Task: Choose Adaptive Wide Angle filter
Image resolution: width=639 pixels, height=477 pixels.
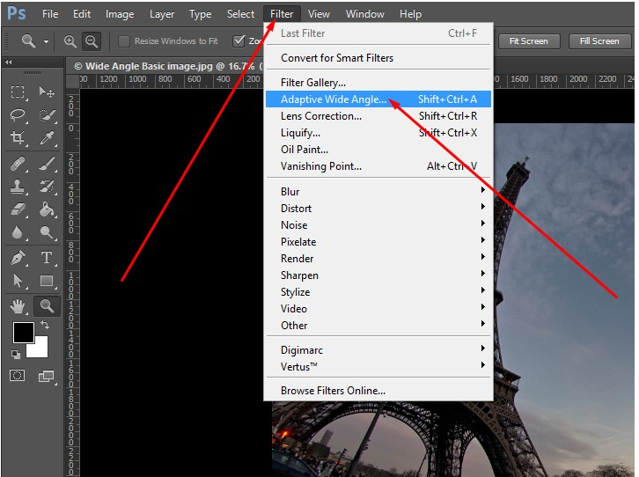Action: pos(378,99)
